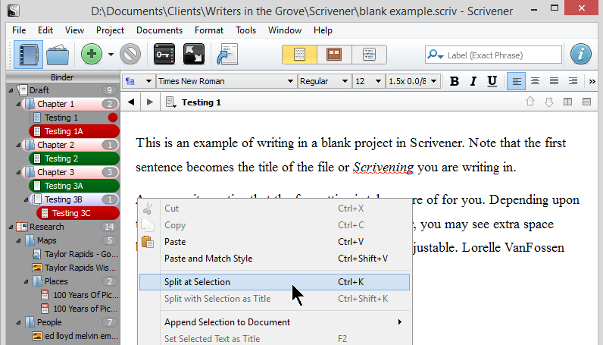Click the Keywords key icon
The height and width of the screenshot is (345, 603).
point(164,54)
